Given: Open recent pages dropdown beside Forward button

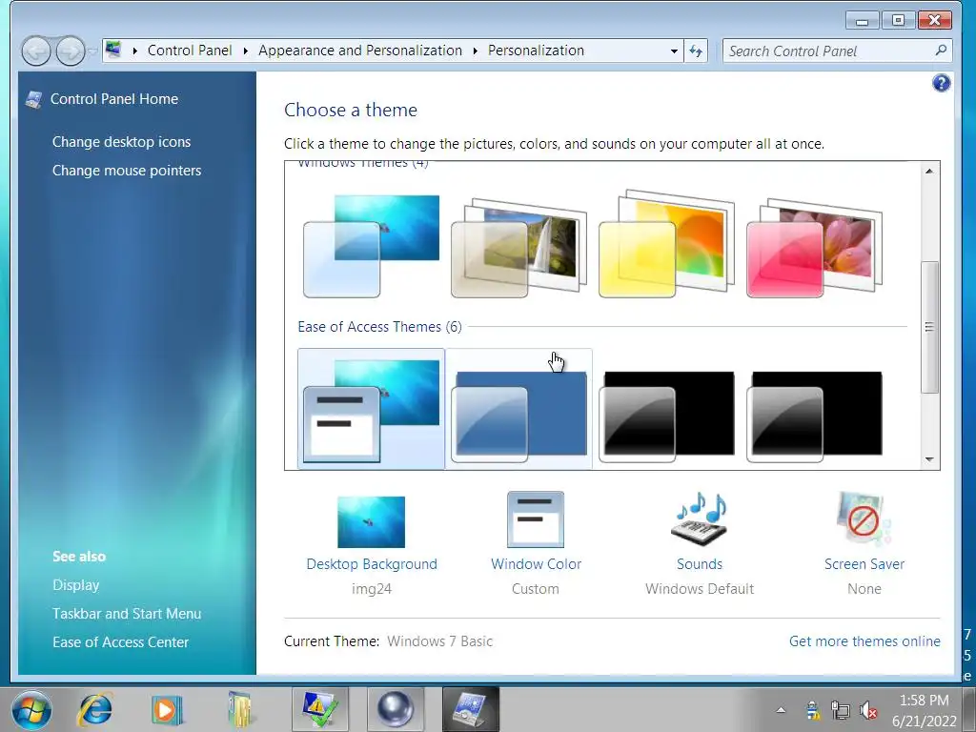Looking at the screenshot, I should [92, 51].
